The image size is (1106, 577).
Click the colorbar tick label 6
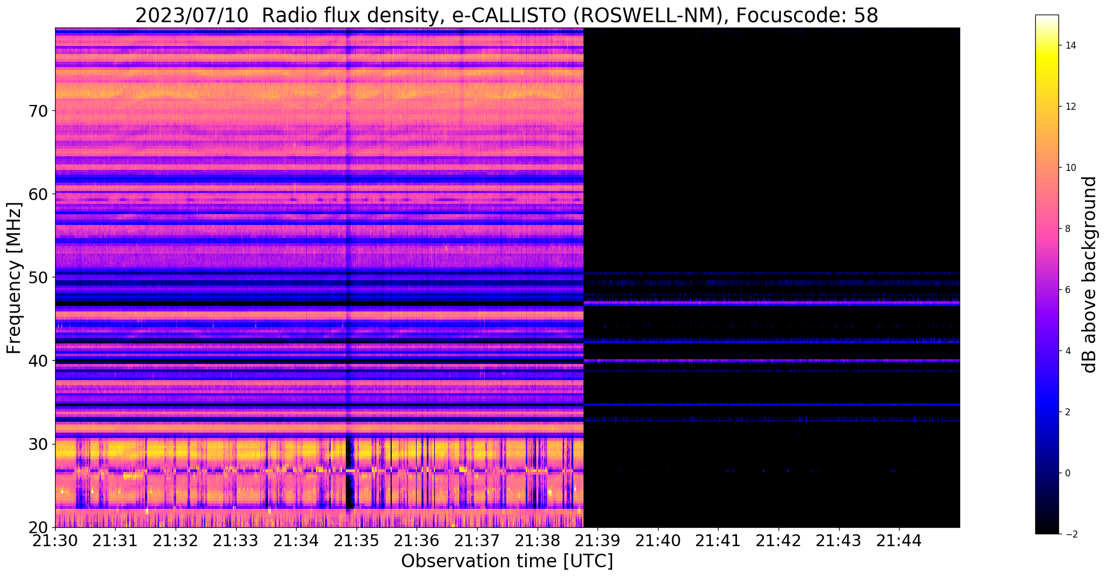point(1067,290)
